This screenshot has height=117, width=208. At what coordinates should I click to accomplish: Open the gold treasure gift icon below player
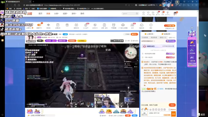[x=109, y=111]
